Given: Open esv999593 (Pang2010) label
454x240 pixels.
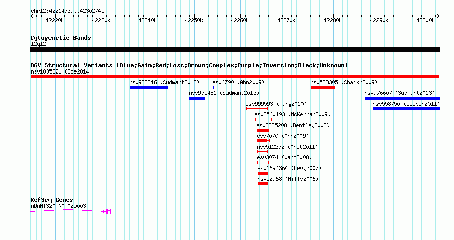Looking at the screenshot, I should tap(276, 104).
